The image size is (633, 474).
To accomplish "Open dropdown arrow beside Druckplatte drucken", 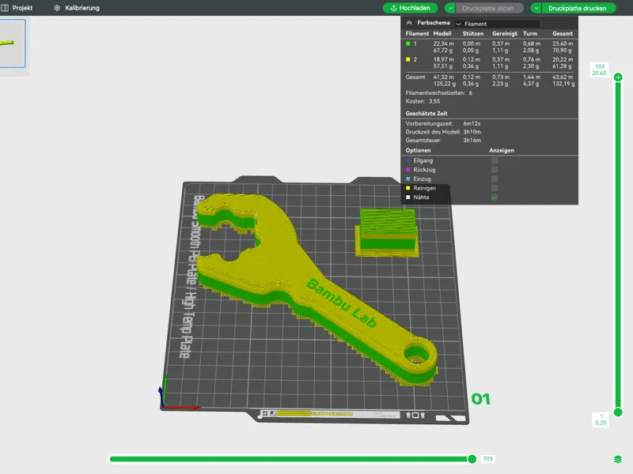I will [x=536, y=8].
